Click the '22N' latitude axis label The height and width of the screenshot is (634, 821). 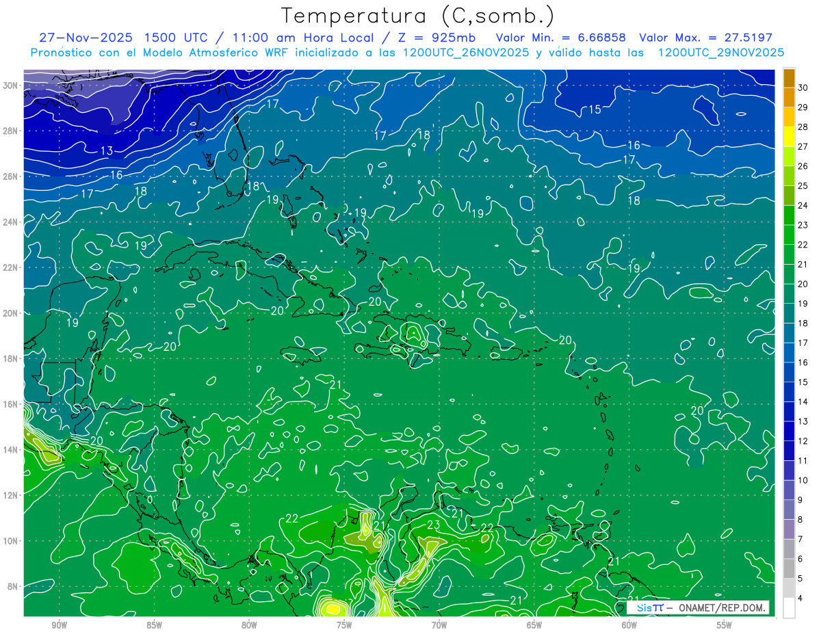point(11,267)
